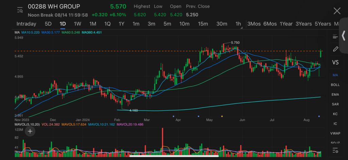Click the VOL:24.382 legend value
This screenshot has width=348, height=160.
50,124
